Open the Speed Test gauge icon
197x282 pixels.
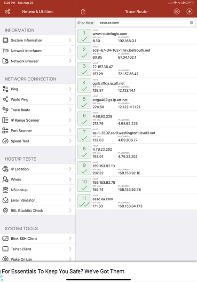point(5,141)
